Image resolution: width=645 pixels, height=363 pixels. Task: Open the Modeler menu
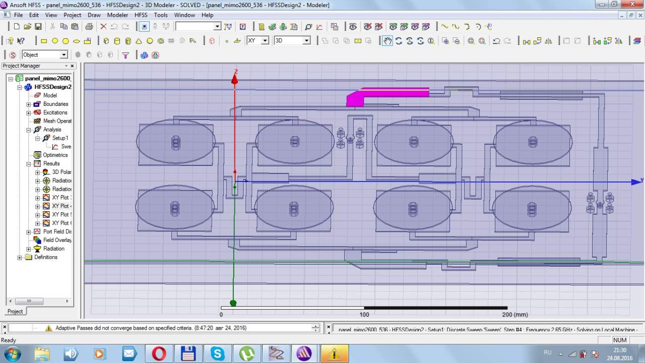[117, 15]
